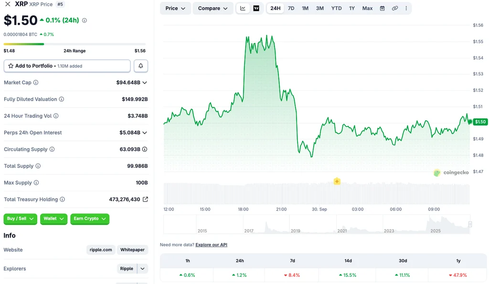The width and height of the screenshot is (489, 284).
Task: Click info icon beside 63.093B value
Action: tap(145, 149)
